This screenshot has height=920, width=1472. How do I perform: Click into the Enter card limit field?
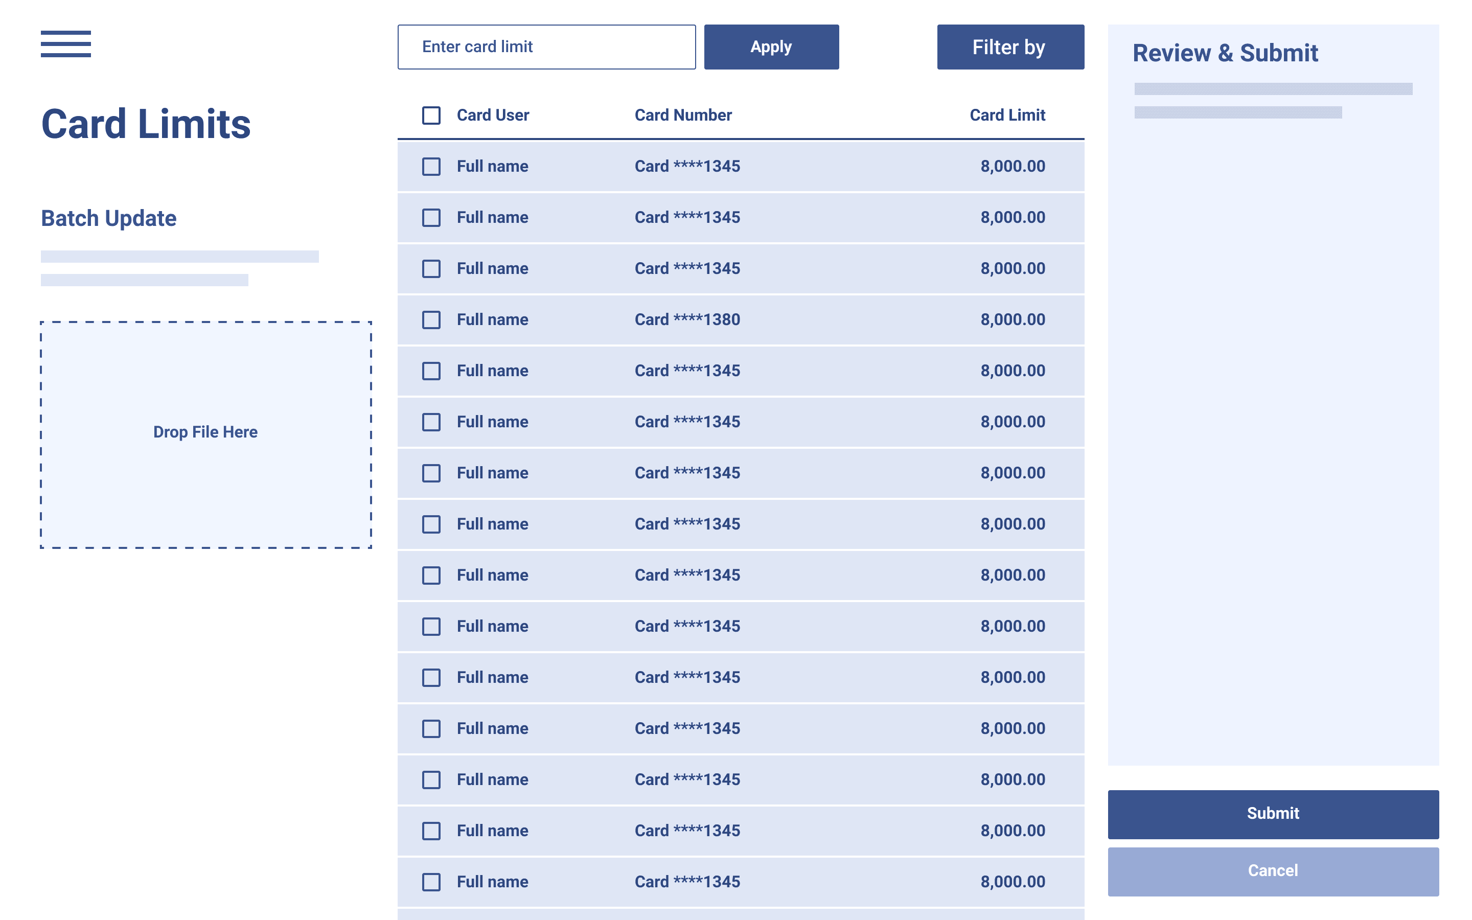[546, 46]
